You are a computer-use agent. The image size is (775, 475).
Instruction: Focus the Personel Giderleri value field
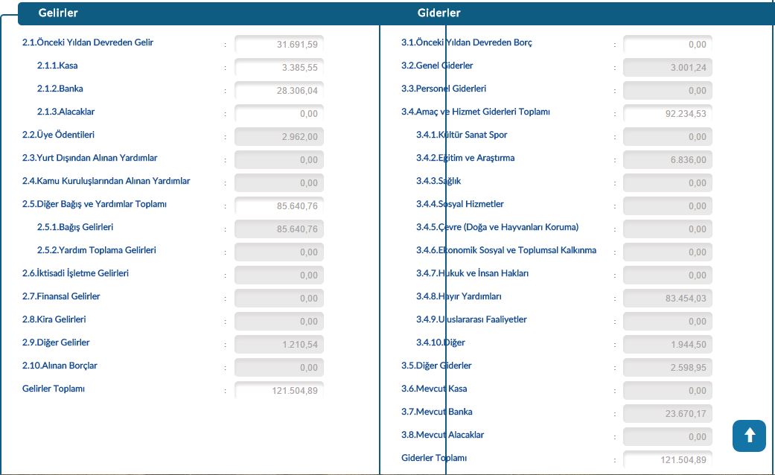click(667, 90)
